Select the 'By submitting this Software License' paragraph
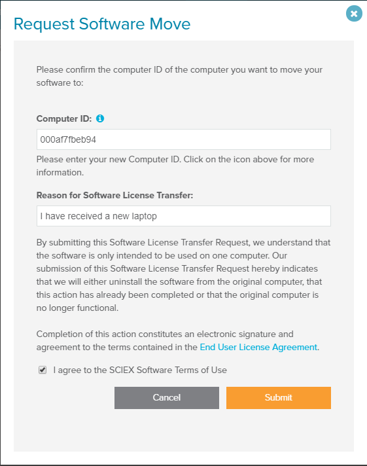The image size is (367, 466). (183, 275)
